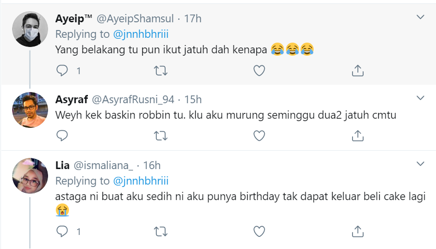This screenshot has height=249, width=436.
Task: Open @jnnhbhriii mention in Ayeip's reply
Action: 140,34
